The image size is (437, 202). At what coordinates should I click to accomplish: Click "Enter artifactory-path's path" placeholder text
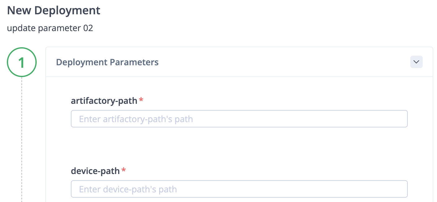point(136,119)
